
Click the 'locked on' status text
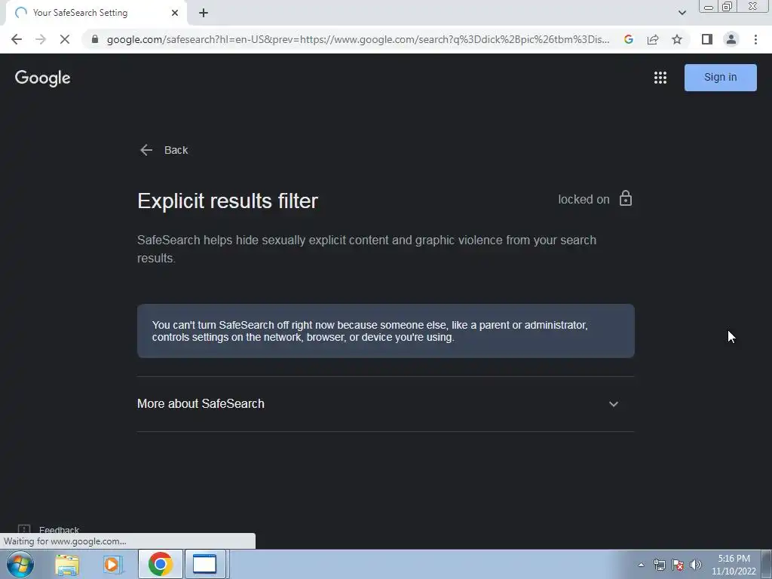click(x=584, y=199)
